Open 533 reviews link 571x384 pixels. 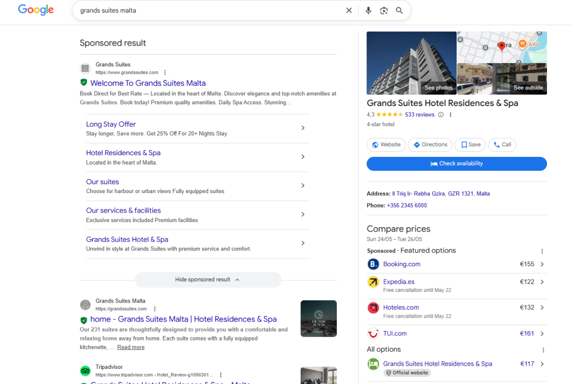[x=419, y=115]
